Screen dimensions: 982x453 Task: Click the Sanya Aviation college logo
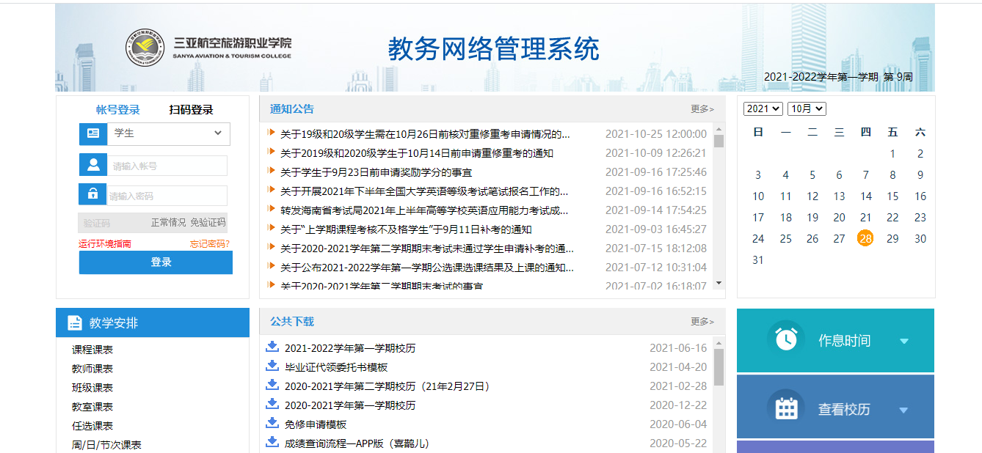pos(145,48)
